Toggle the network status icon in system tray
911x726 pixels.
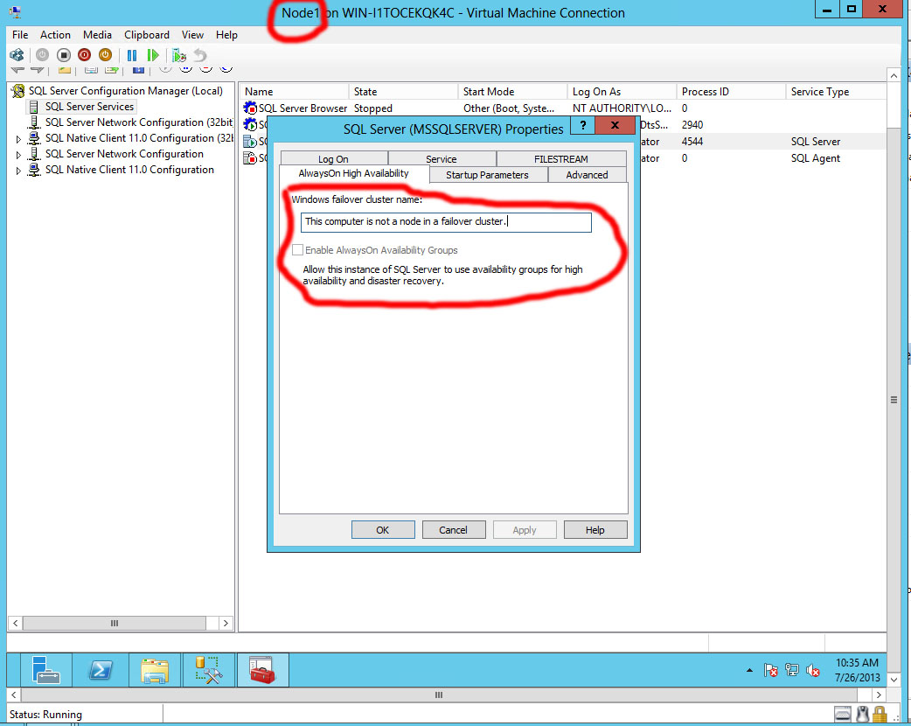pyautogui.click(x=792, y=670)
